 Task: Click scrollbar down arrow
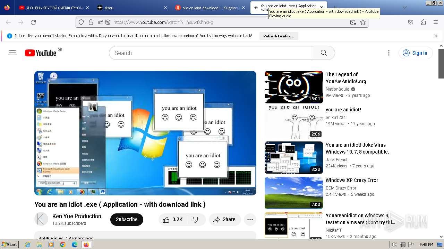point(441,237)
